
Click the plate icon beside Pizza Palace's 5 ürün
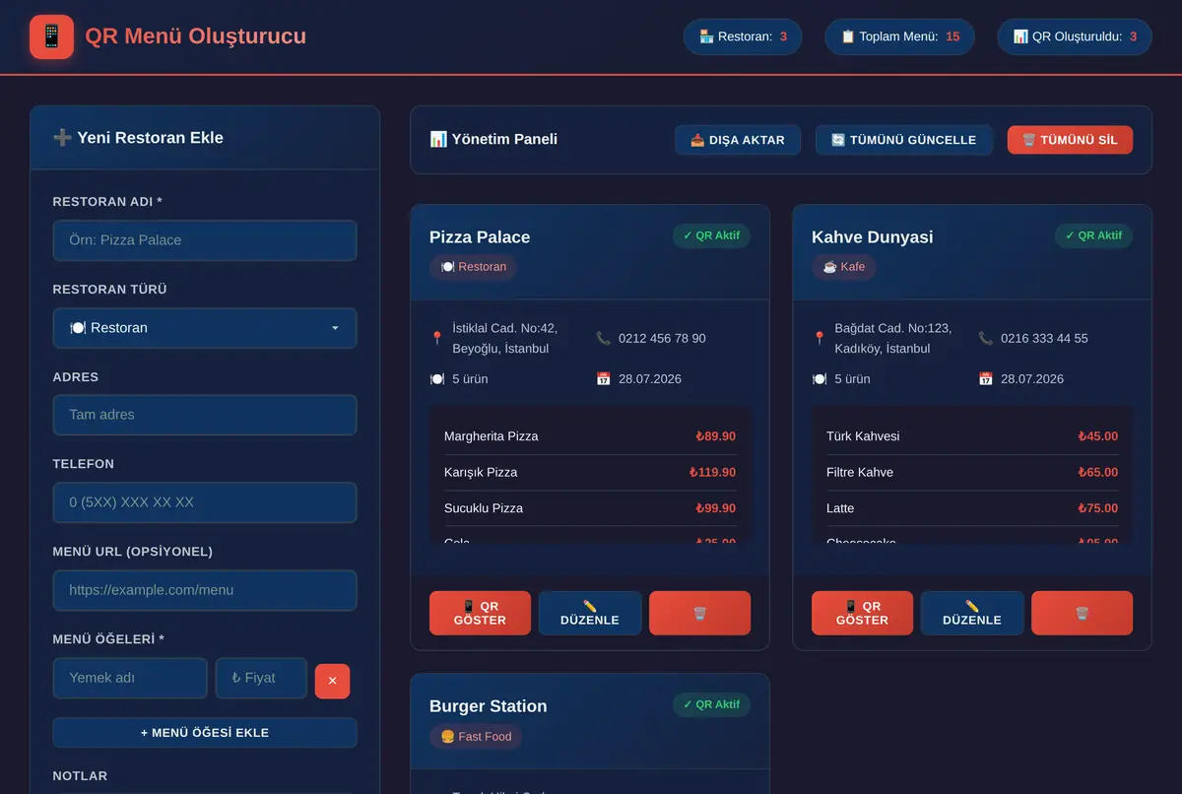[x=437, y=378]
